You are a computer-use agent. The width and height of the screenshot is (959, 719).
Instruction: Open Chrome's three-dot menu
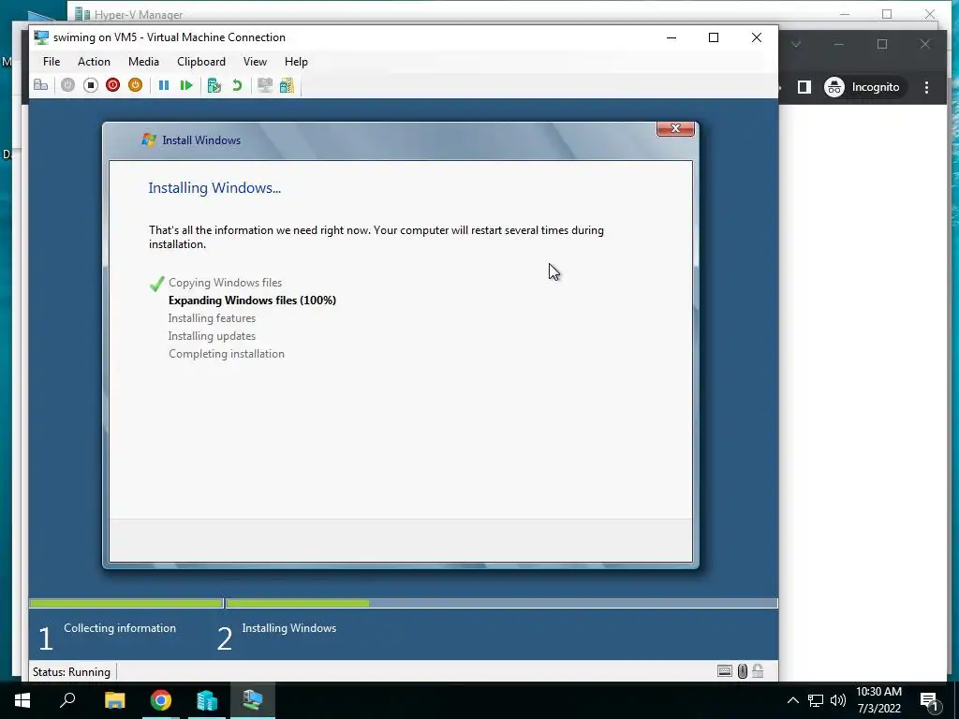(926, 87)
